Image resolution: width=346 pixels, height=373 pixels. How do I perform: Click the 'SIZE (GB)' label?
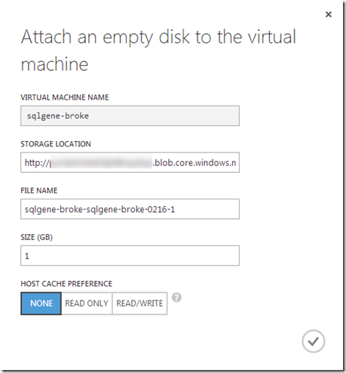(x=37, y=237)
